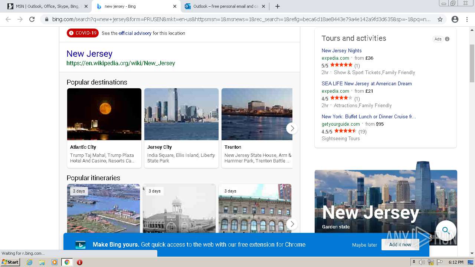The image size is (475, 267).
Task: Bookmark this page with the star icon
Action: tap(440, 19)
